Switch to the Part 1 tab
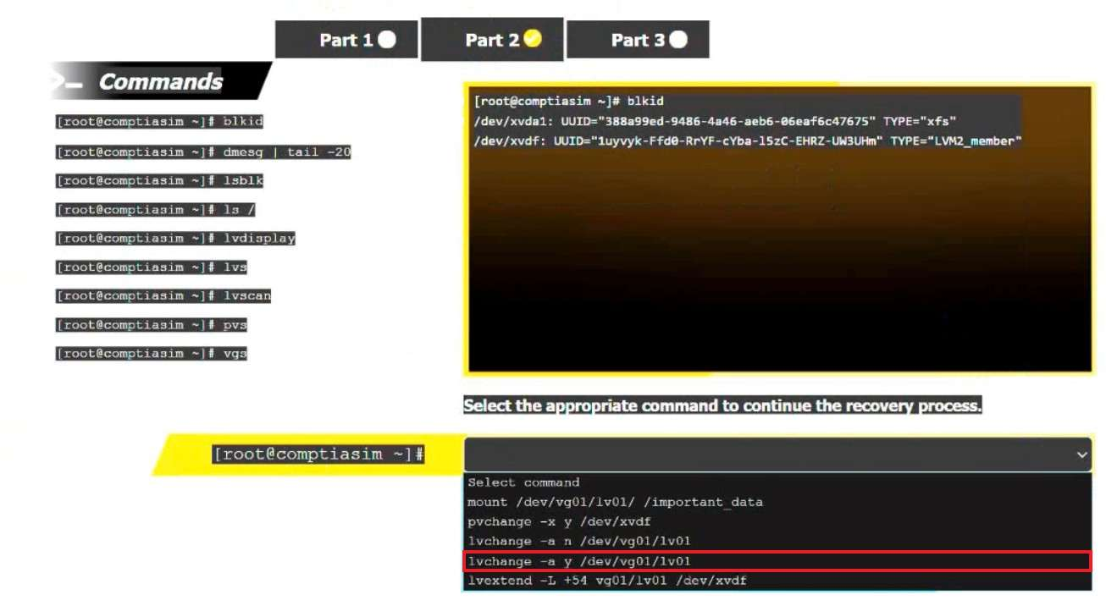This screenshot has height=606, width=1106. [x=347, y=40]
